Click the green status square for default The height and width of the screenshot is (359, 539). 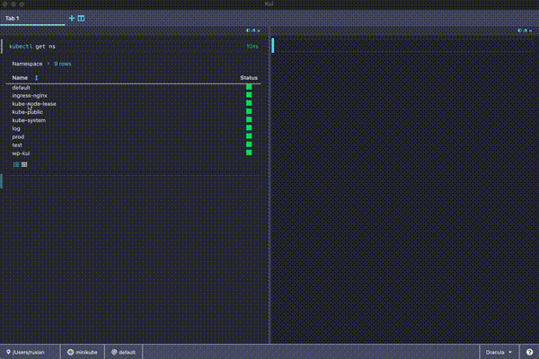point(249,87)
